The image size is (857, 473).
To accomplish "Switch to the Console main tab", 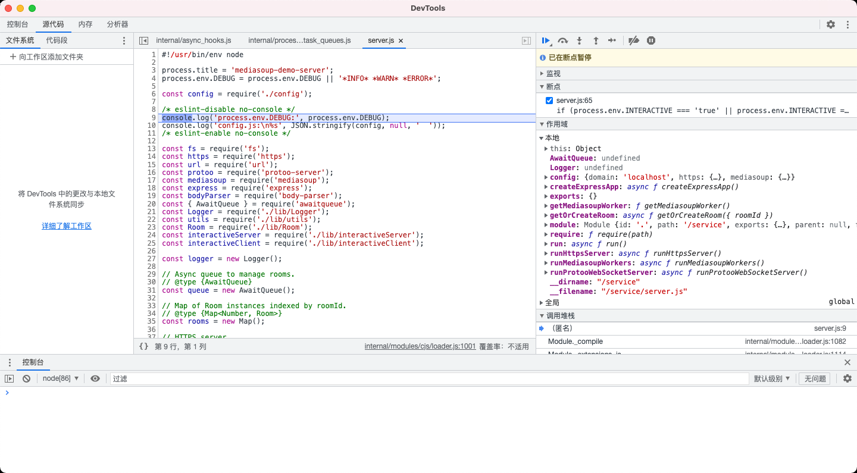I will pos(17,24).
